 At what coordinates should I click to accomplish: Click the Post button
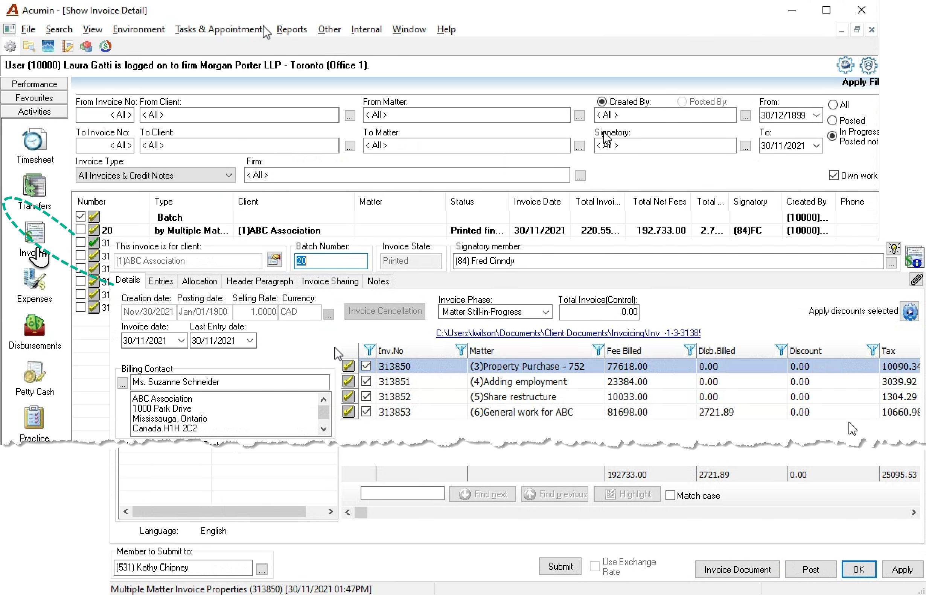point(810,569)
